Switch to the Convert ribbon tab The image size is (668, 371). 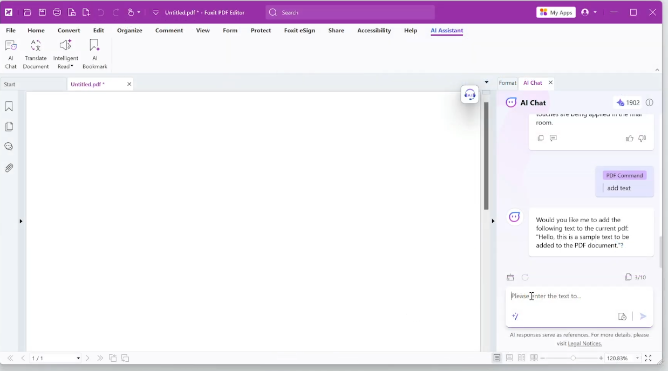point(69,31)
